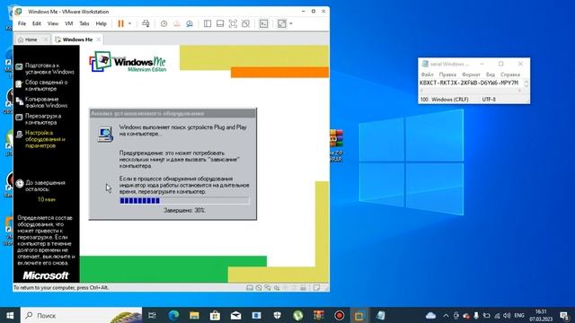This screenshot has width=575, height=323.
Task: Open the WinRAR desktop icon behind VMware
Action: (x=336, y=145)
